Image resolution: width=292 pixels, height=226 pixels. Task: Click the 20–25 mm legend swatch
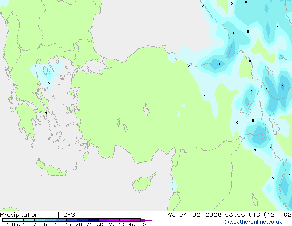click(x=82, y=220)
